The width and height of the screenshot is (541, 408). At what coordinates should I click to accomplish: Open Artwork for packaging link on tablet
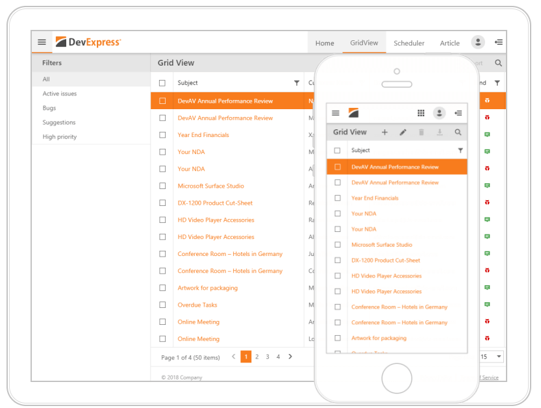pyautogui.click(x=208, y=288)
